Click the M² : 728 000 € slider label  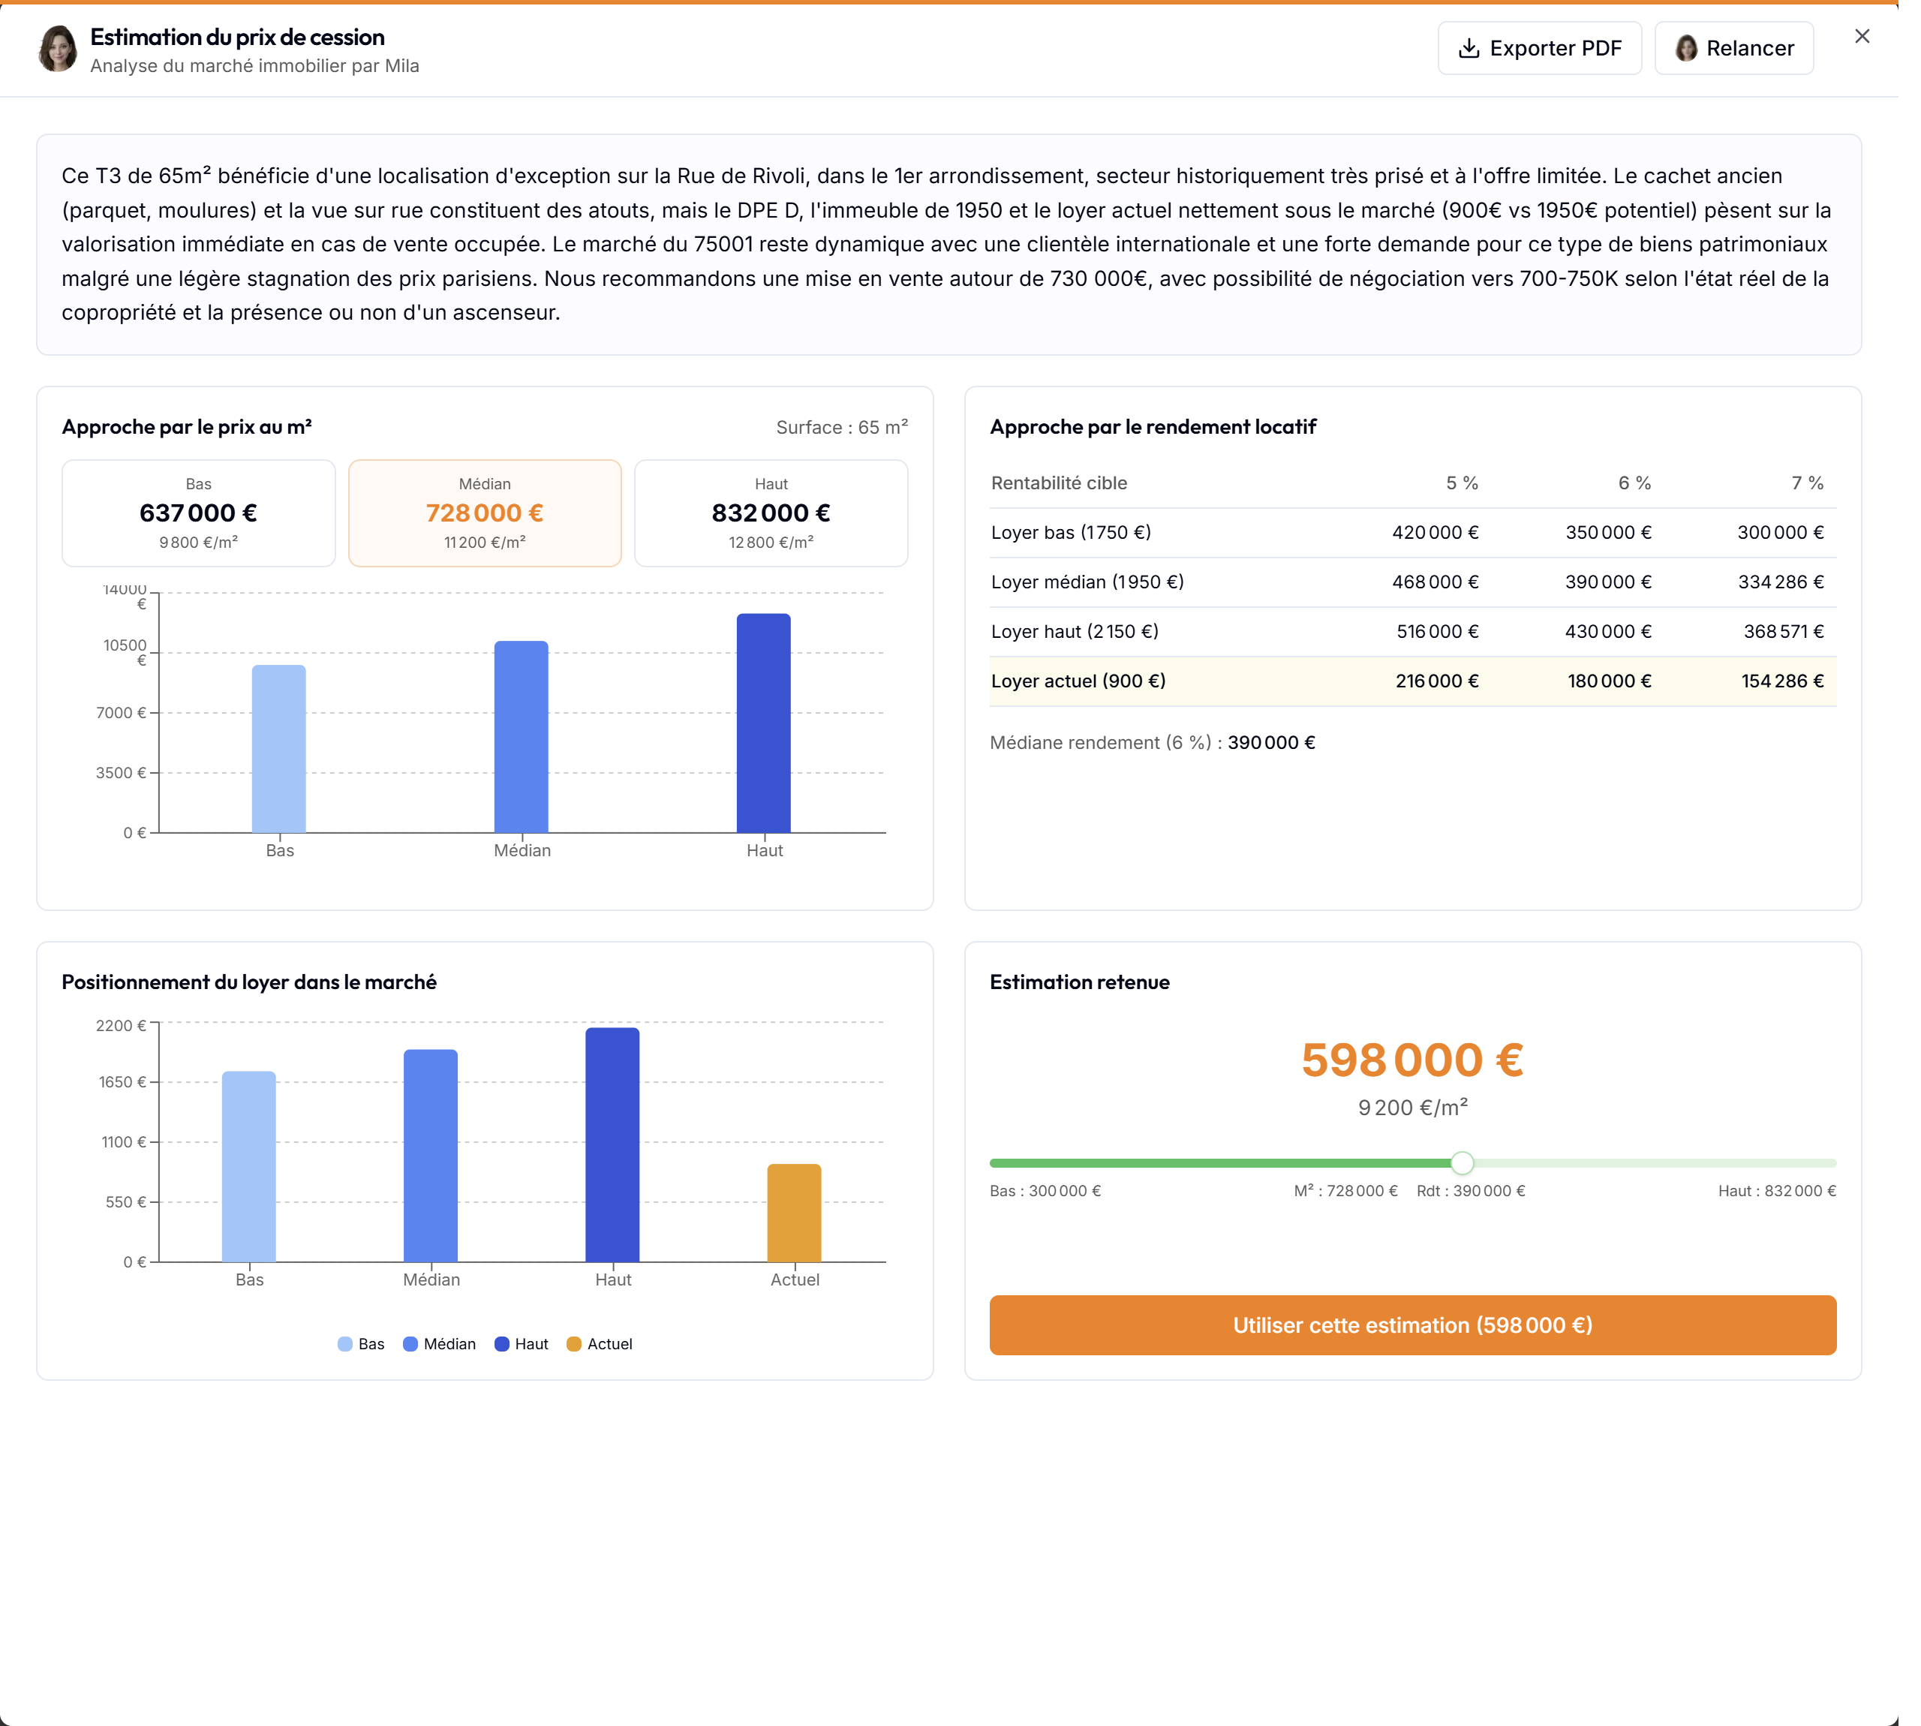tap(1345, 1191)
